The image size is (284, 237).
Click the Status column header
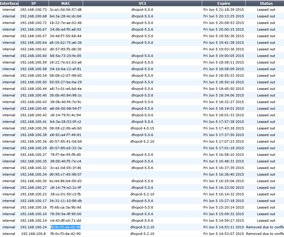coord(266,3)
